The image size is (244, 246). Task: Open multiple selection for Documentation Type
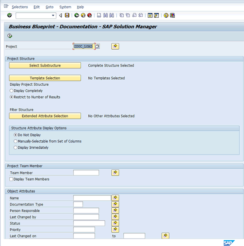(x=115, y=204)
